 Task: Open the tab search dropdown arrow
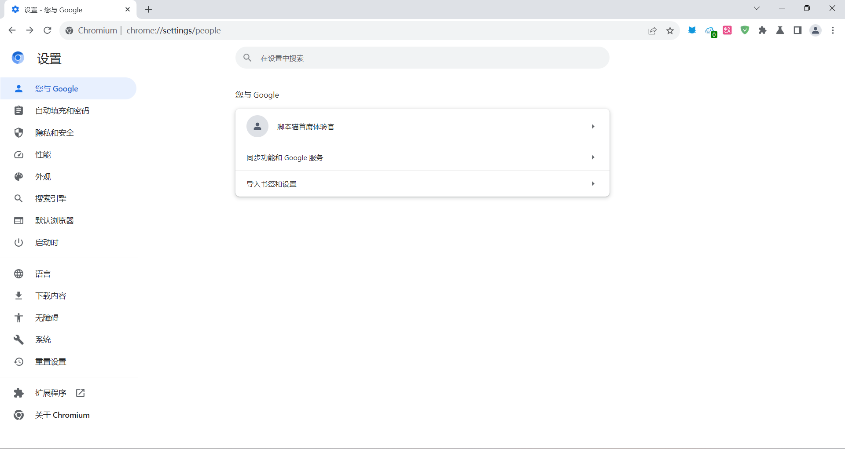pyautogui.click(x=757, y=8)
